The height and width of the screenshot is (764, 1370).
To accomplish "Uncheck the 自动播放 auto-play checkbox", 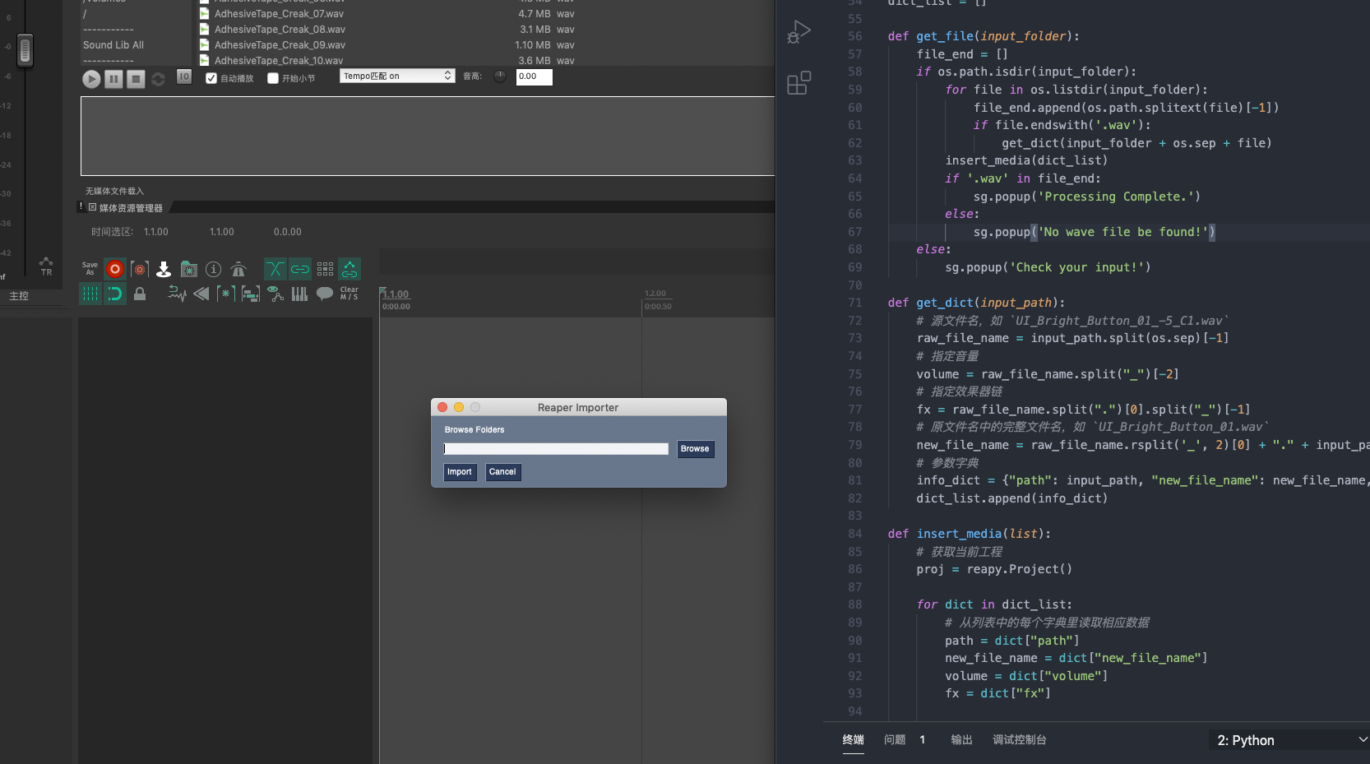I will click(211, 78).
